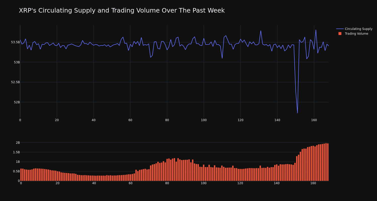Screen dimensions: 377x201
Task: Click the red Trading Volume legend square
Action: tap(340, 33)
